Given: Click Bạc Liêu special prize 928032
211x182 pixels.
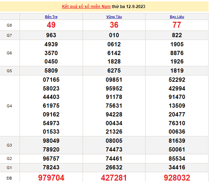Looking at the screenshot, I should tap(177, 177).
